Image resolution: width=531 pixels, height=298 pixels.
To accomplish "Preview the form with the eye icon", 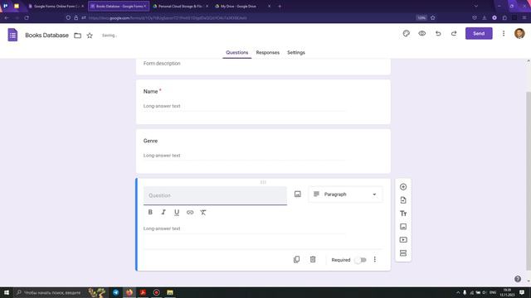I will (x=422, y=33).
